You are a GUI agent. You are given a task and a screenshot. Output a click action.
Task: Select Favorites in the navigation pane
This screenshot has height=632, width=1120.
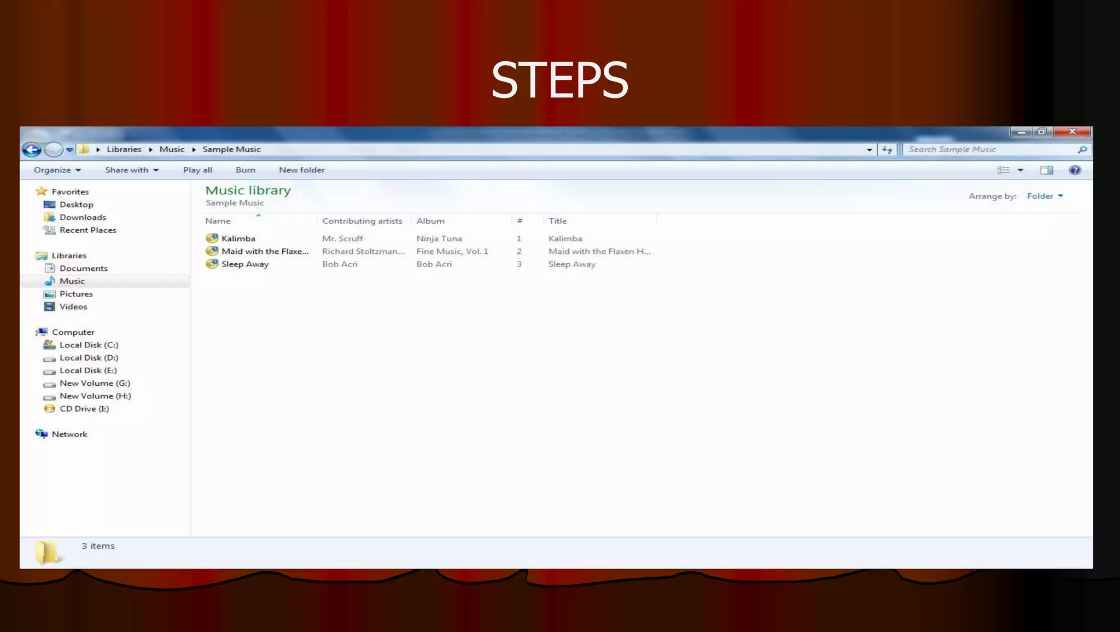click(x=70, y=192)
